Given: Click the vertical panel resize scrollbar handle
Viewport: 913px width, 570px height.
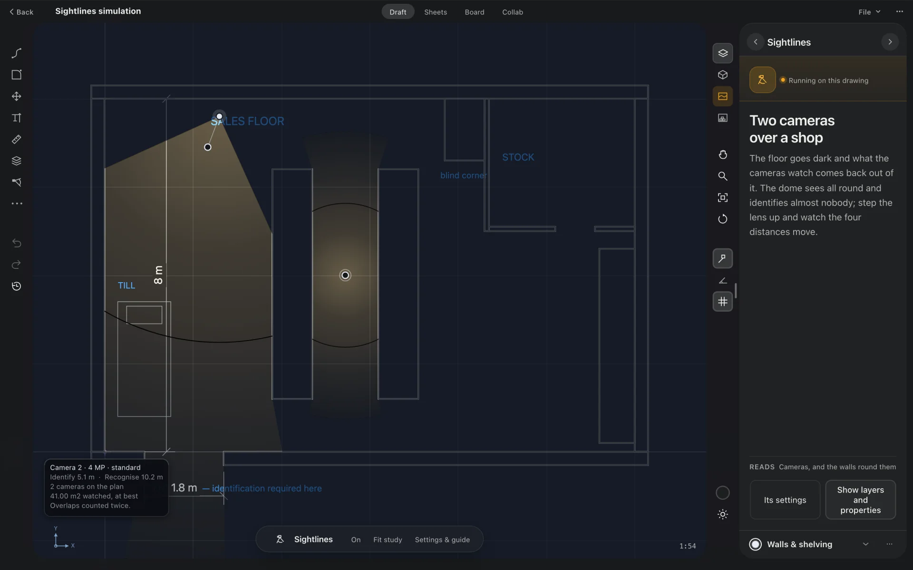Looking at the screenshot, I should pos(736,290).
